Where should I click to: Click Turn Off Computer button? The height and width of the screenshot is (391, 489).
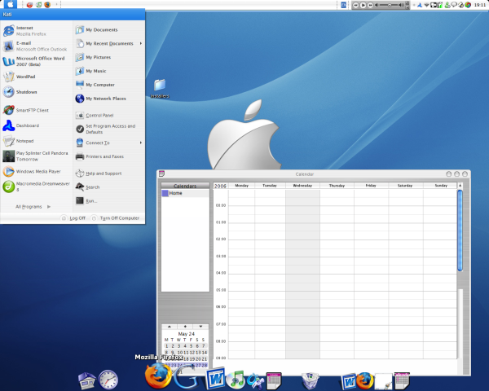tap(116, 218)
